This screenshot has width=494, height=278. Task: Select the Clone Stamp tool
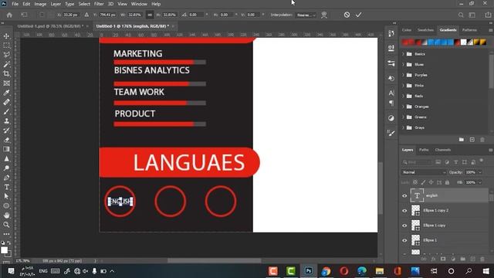click(x=6, y=121)
